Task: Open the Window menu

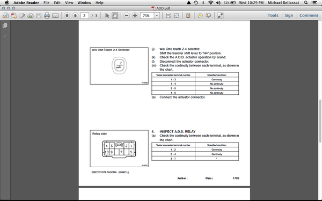Action: [84, 3]
